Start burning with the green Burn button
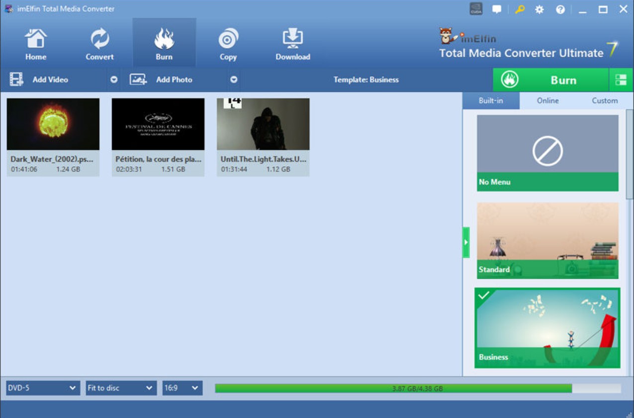Image resolution: width=634 pixels, height=418 pixels. pos(553,79)
